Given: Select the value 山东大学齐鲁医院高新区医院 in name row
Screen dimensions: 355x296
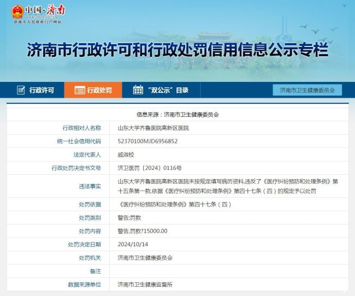Looking at the screenshot, I should [x=153, y=128].
